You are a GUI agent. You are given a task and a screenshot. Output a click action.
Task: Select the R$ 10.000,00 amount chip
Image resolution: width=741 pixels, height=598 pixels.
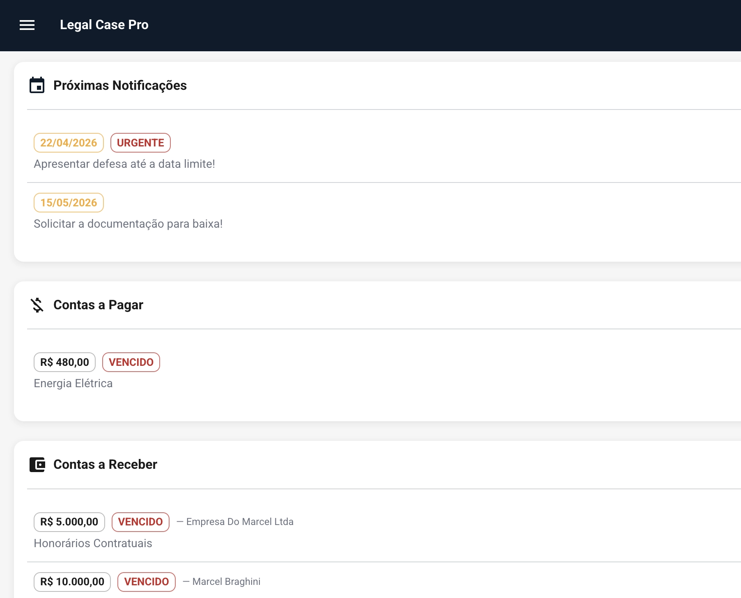click(72, 582)
